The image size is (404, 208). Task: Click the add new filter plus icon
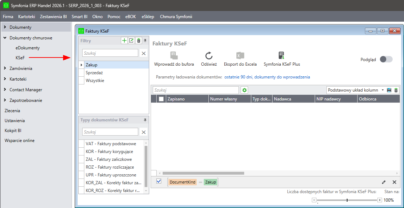tap(124, 40)
